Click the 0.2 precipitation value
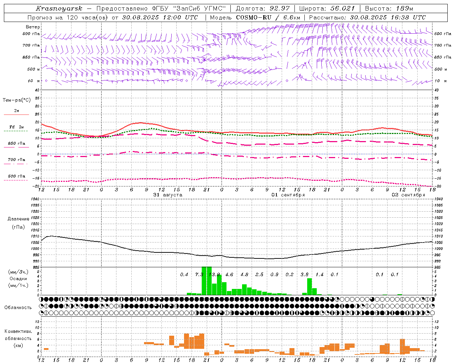Screen dimensions: 453x363 [x=289, y=274]
